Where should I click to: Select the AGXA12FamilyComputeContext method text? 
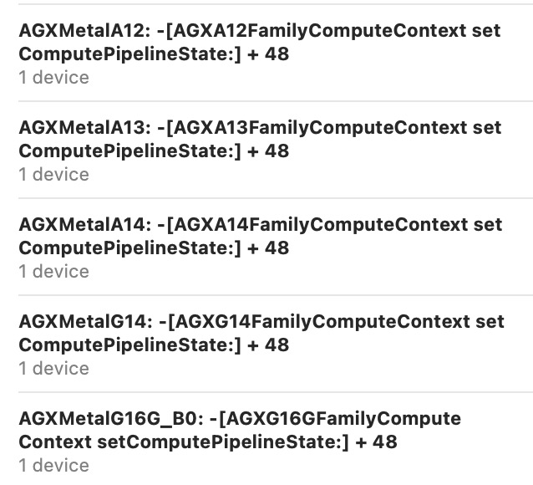pos(324,32)
